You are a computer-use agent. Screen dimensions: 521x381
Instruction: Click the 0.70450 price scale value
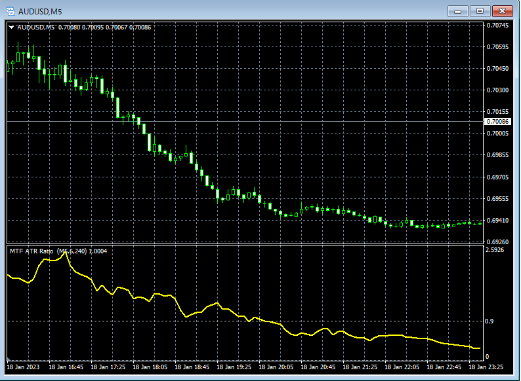click(x=497, y=69)
